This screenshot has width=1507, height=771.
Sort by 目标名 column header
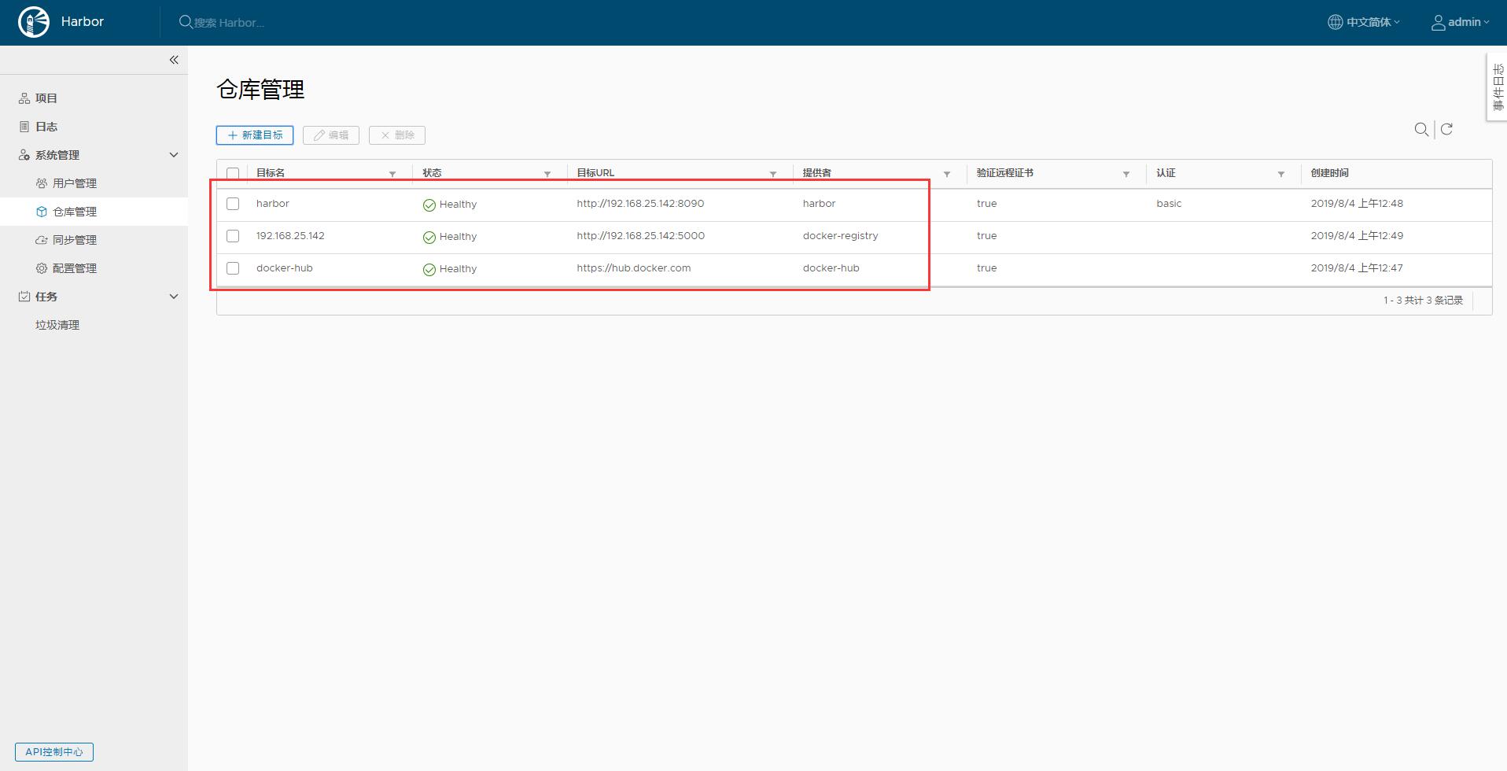click(x=271, y=173)
